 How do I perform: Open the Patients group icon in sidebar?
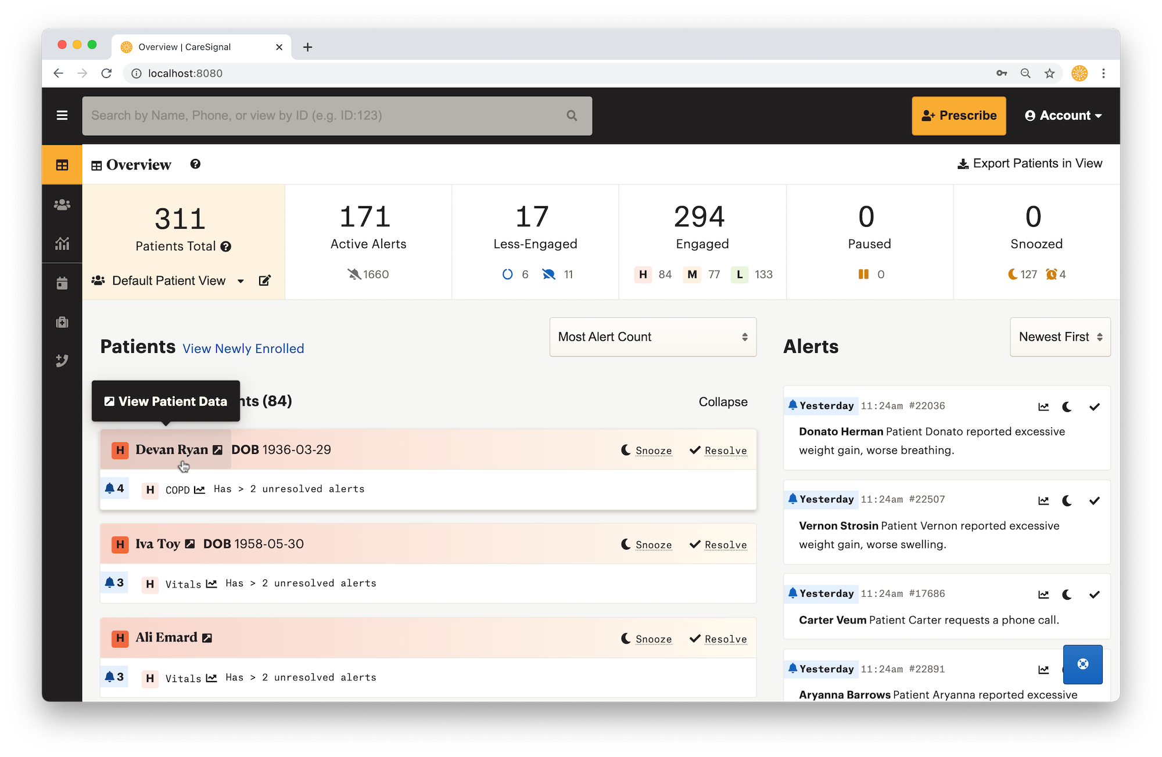click(x=62, y=204)
